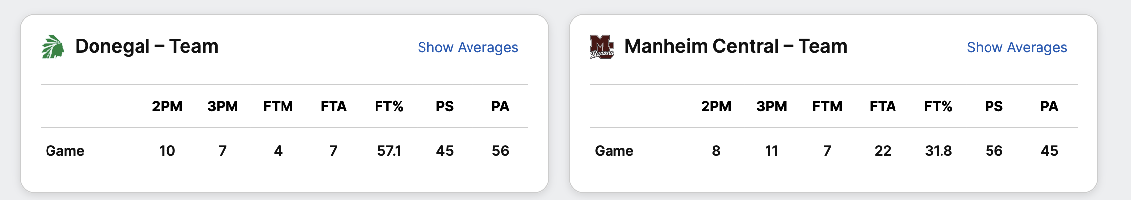Click the Game row label in Manheim table

pyautogui.click(x=614, y=151)
